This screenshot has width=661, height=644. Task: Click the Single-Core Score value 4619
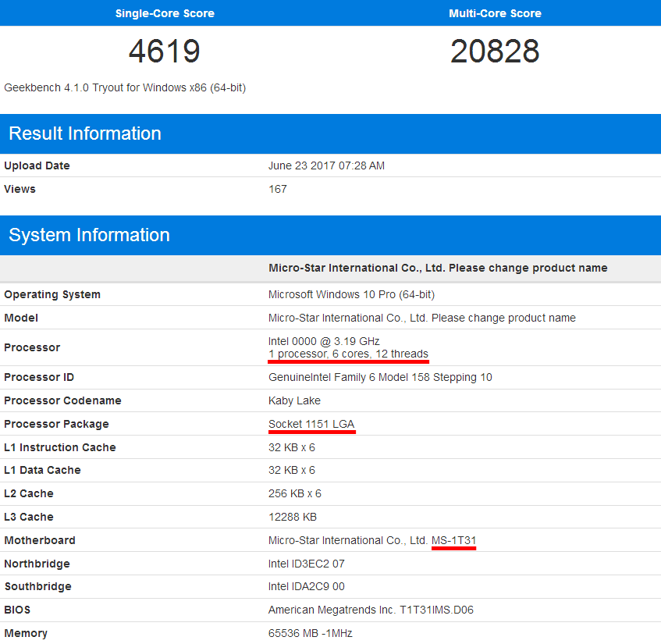(165, 52)
